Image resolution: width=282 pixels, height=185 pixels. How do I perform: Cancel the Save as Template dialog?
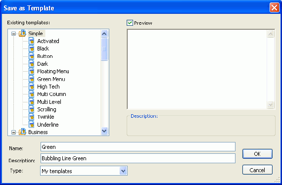(257, 170)
